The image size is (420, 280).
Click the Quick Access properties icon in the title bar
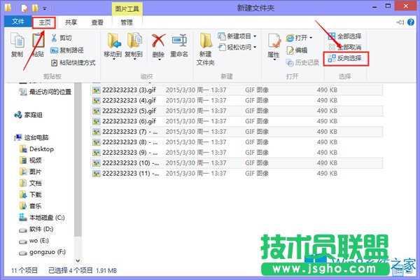tap(24, 8)
